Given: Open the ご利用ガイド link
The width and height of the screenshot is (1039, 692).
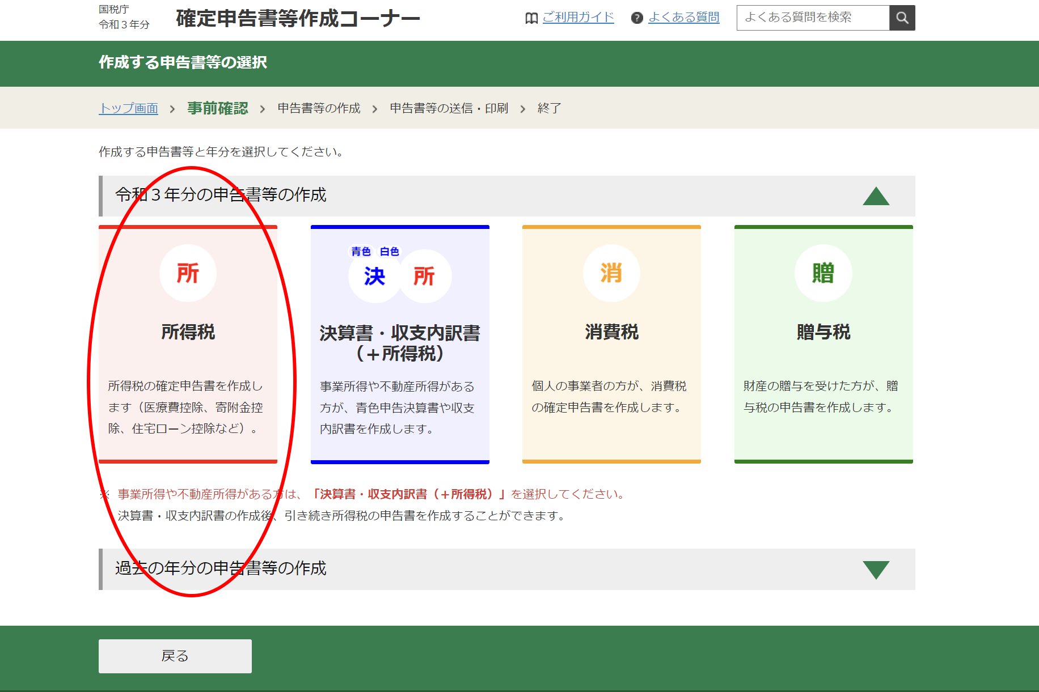Looking at the screenshot, I should 578,18.
